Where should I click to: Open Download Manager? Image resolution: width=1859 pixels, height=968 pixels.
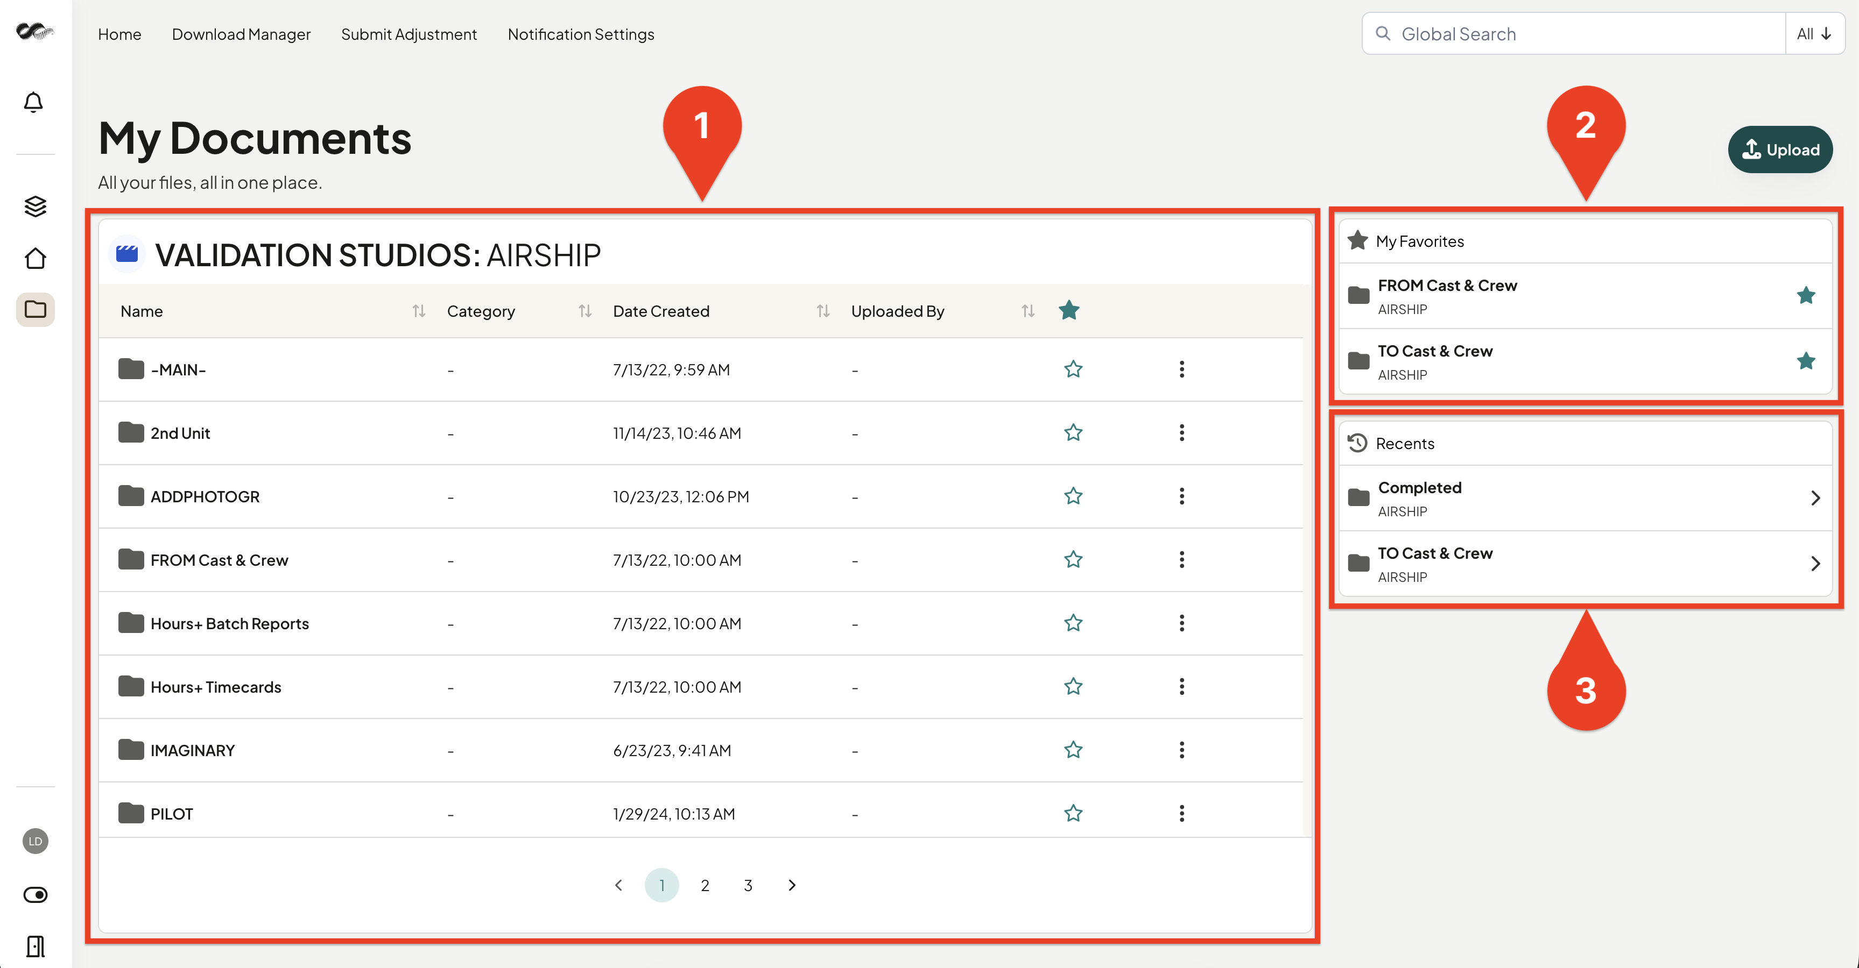pos(241,34)
